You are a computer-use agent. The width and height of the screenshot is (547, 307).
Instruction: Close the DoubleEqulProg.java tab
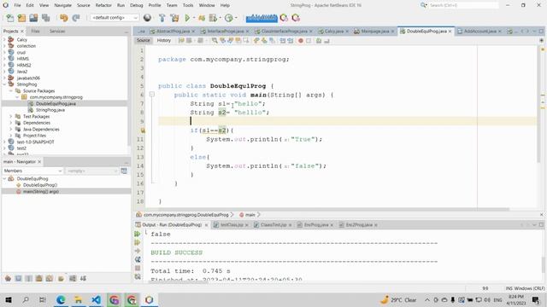(450, 32)
